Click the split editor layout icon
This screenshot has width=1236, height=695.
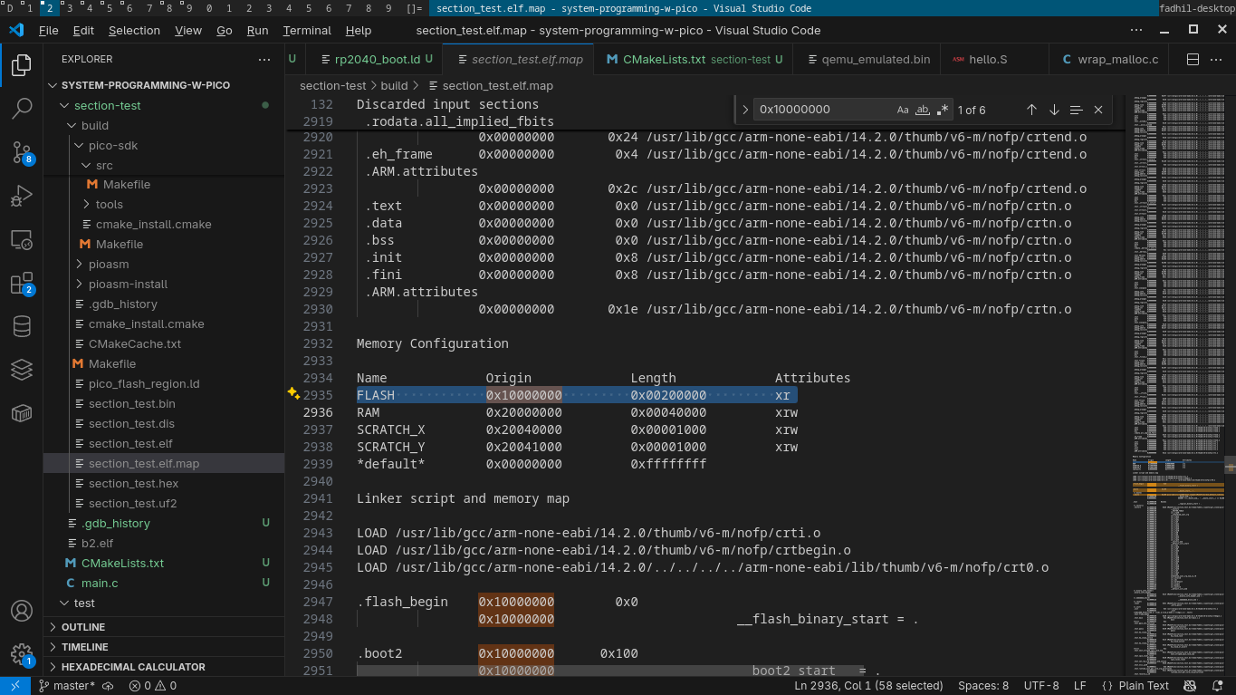click(x=1193, y=60)
